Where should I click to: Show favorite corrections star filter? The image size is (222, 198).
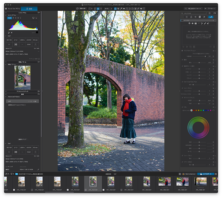click(x=210, y=13)
